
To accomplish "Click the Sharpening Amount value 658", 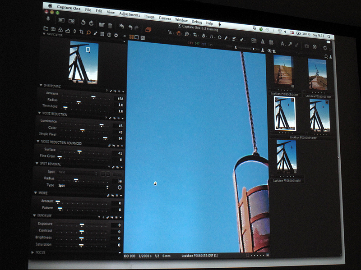I will [120, 98].
